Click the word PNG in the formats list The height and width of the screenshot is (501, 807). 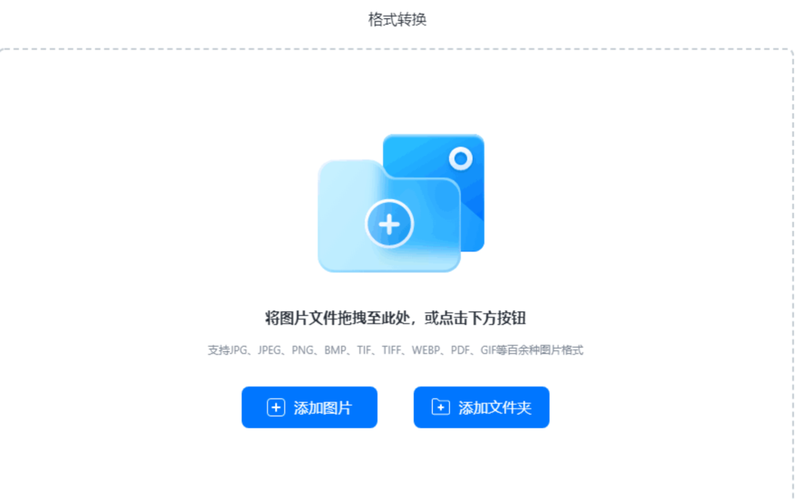tap(303, 350)
